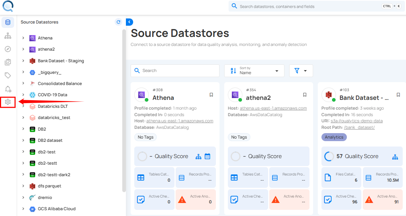Screen dimensions: 406x216
Task: Click calendar icon on Athena Quality Score
Action: pyautogui.click(x=208, y=156)
